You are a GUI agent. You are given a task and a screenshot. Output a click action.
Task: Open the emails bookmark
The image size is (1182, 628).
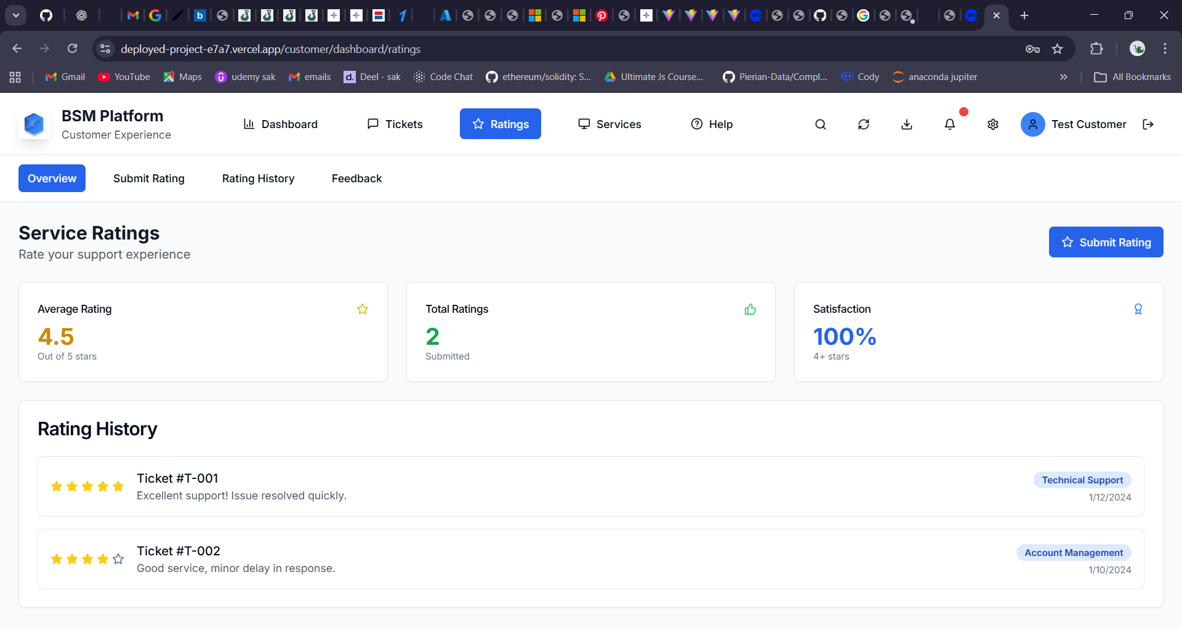coord(310,77)
